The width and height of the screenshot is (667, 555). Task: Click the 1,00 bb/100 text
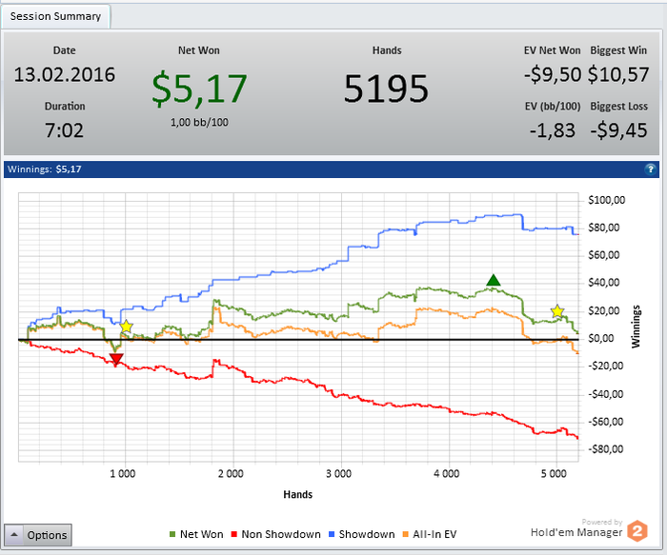199,123
